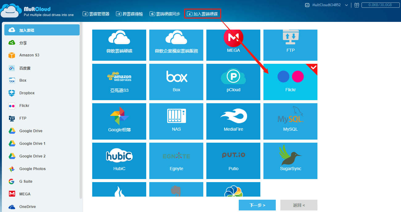
Task: Open Google Drive 1 in the sidebar
Action: [42, 144]
